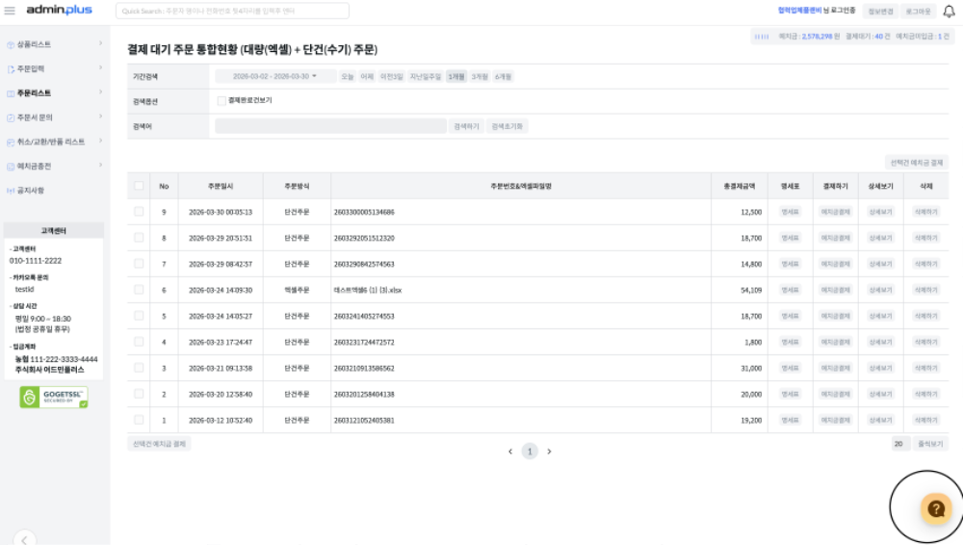Click the 검색하기 search button
This screenshot has height=545, width=963.
click(x=466, y=126)
